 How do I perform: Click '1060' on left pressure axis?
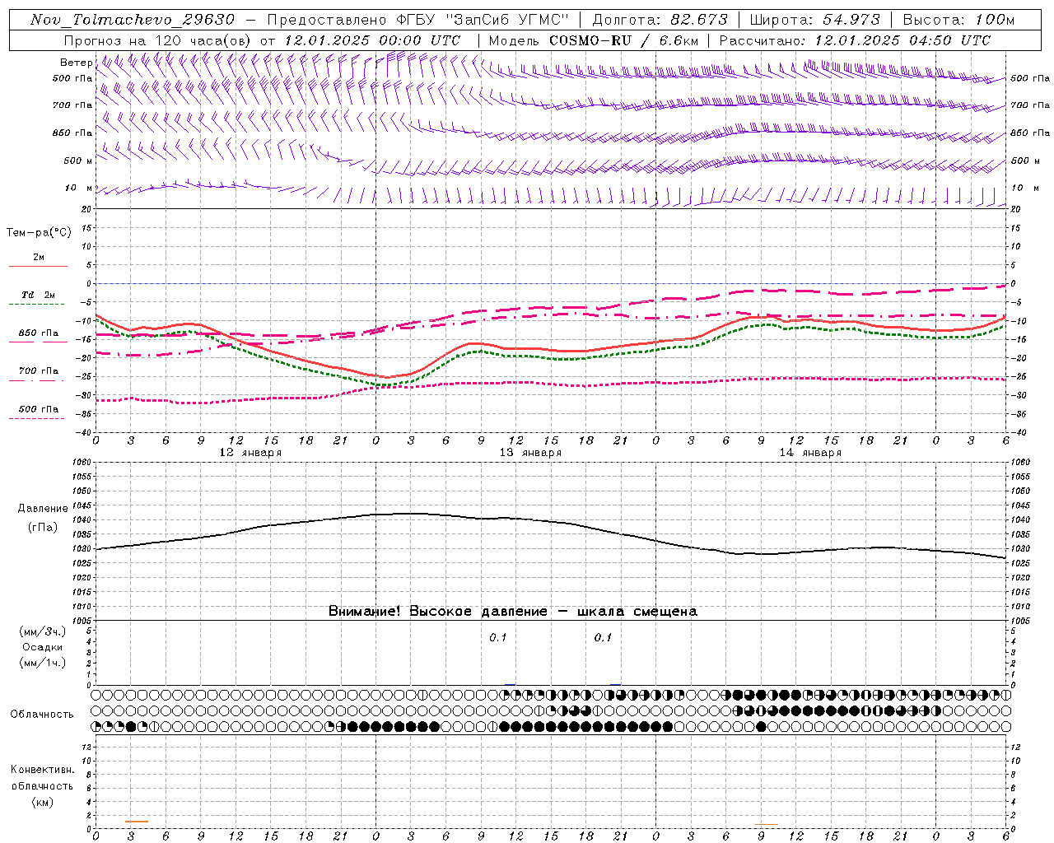81,463
